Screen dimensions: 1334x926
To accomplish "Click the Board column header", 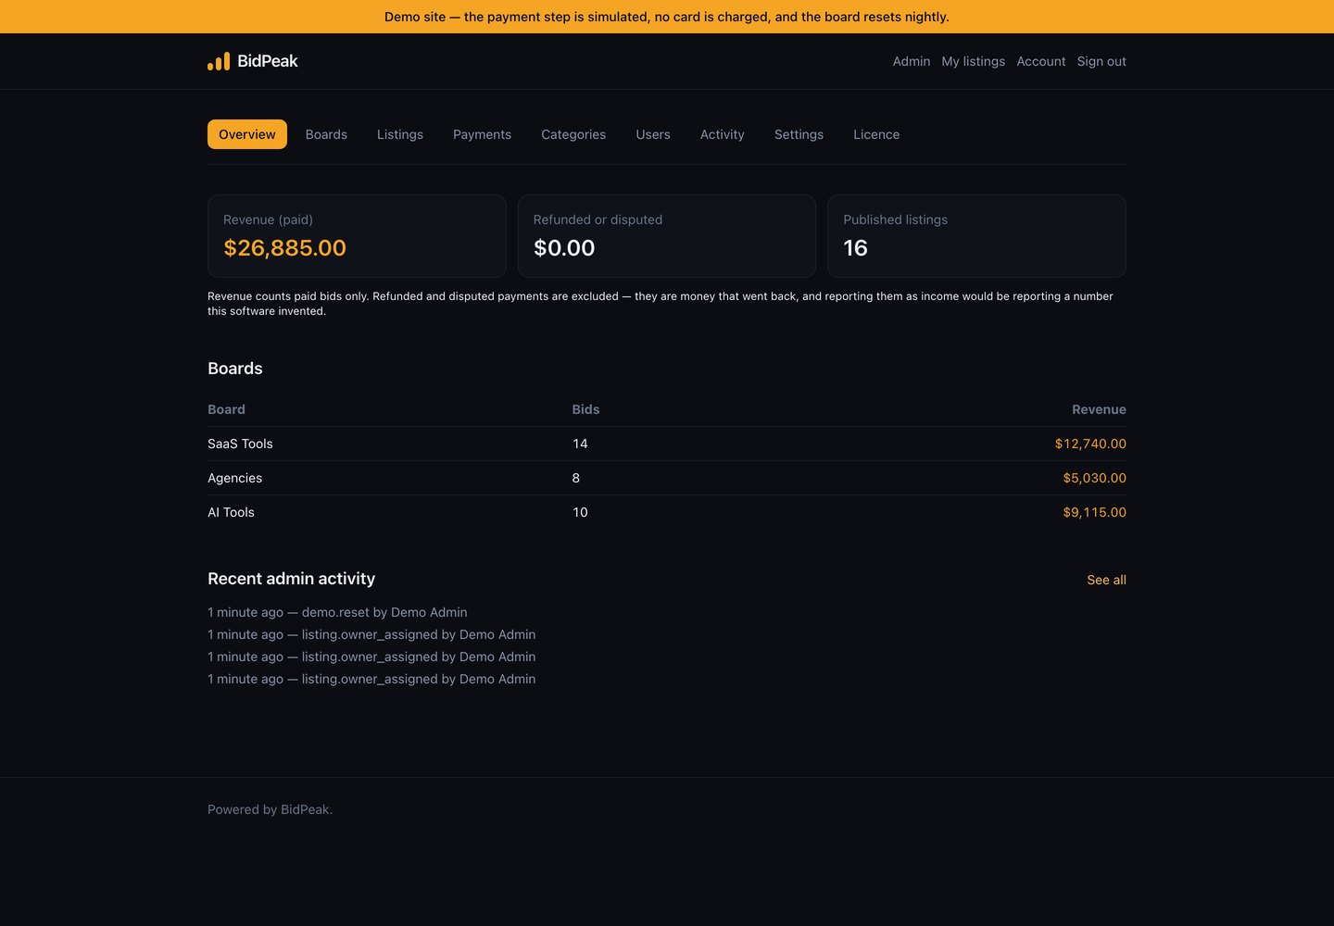I will tap(226, 409).
